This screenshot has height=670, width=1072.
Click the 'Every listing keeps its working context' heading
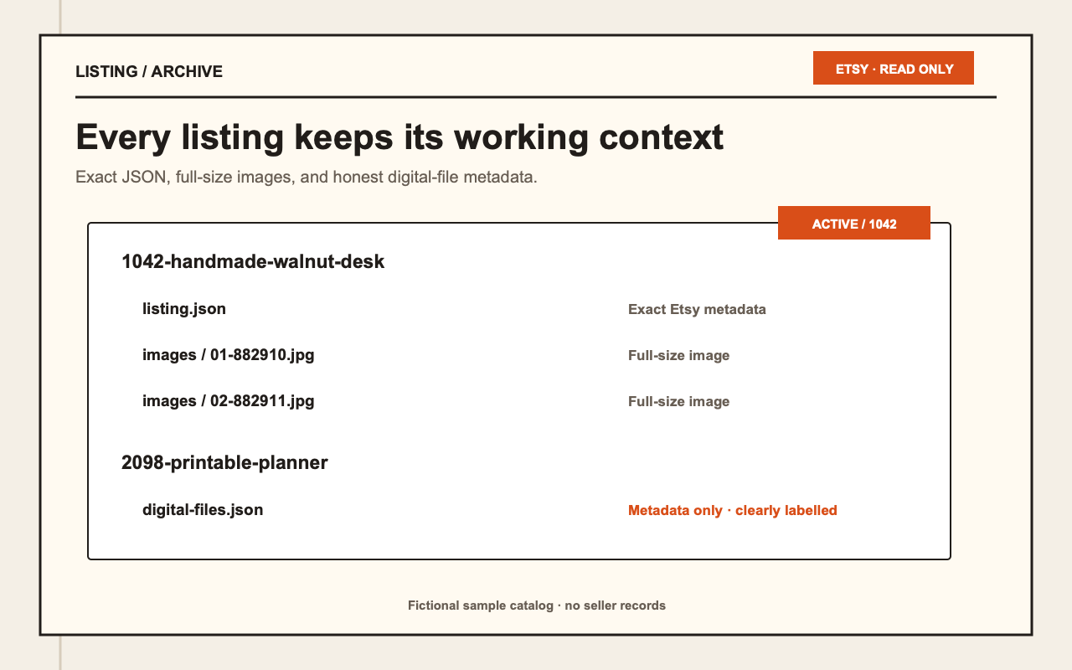coord(399,137)
